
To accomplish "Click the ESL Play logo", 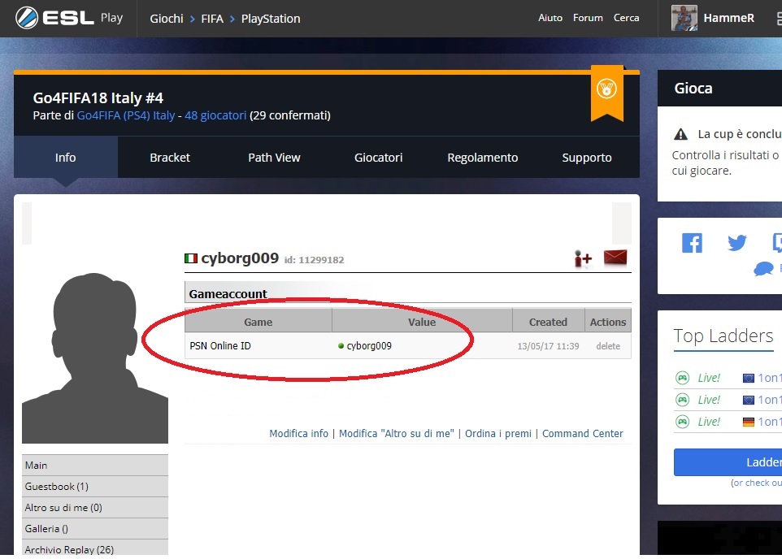I will point(69,19).
